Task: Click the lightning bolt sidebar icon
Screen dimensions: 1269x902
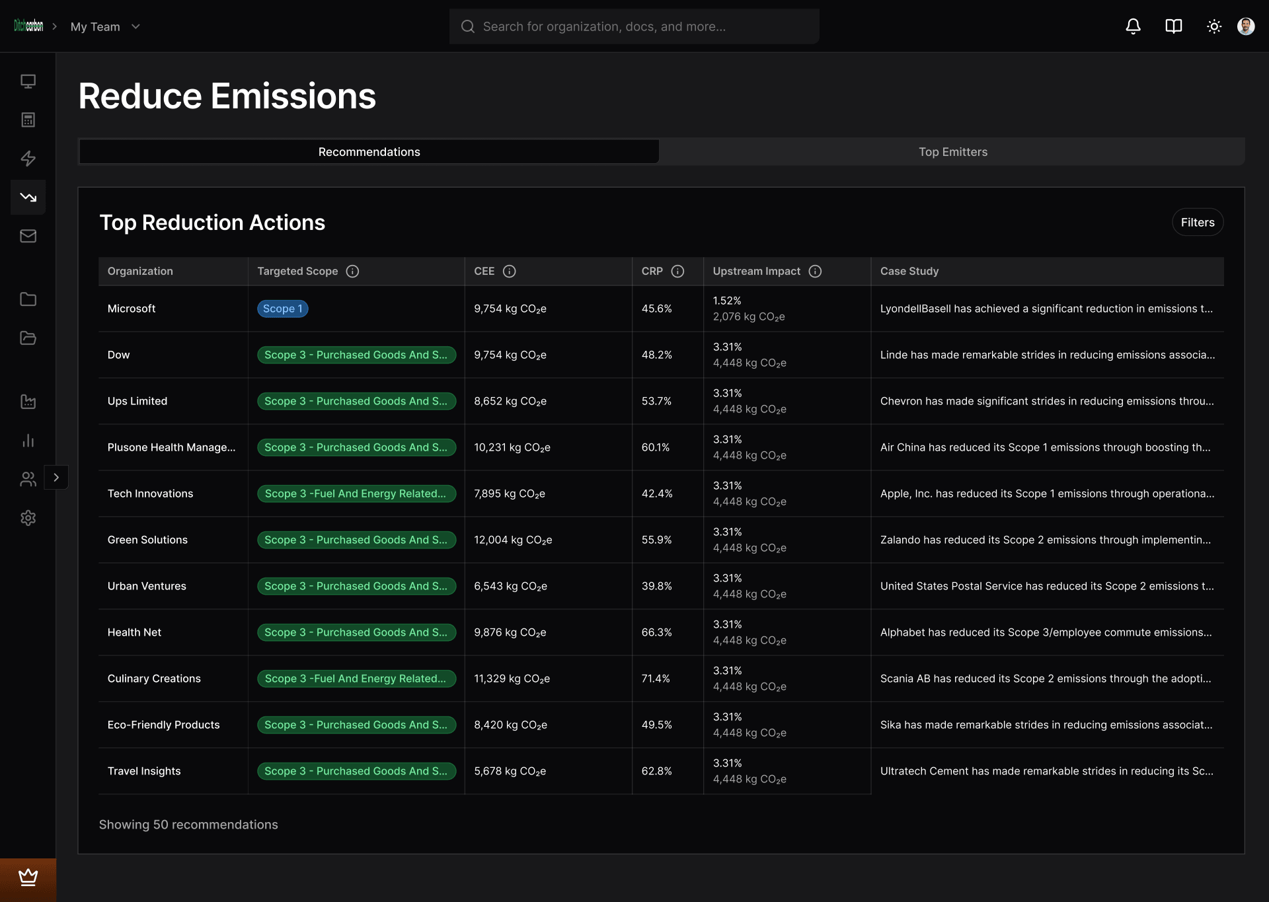Action: tap(28, 159)
